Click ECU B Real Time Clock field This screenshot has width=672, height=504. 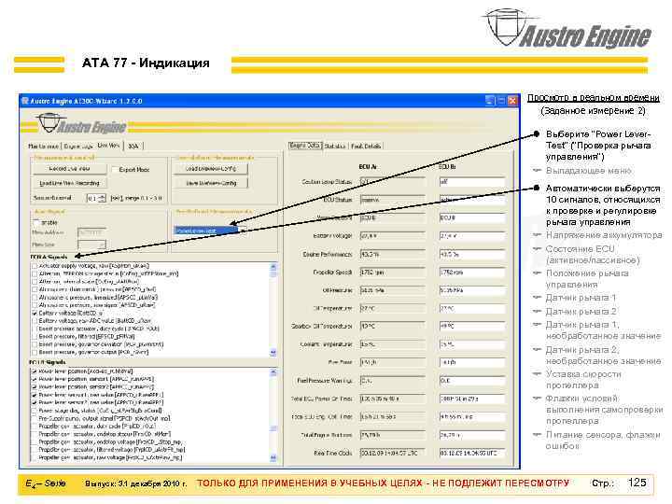coord(472,453)
